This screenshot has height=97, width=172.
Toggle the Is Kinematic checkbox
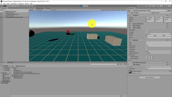tap(146, 50)
